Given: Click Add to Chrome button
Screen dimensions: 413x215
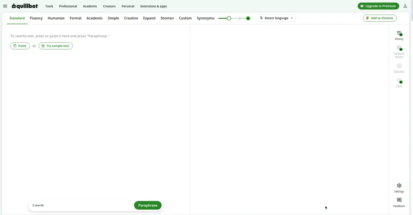Looking at the screenshot, I should pyautogui.click(x=380, y=18).
